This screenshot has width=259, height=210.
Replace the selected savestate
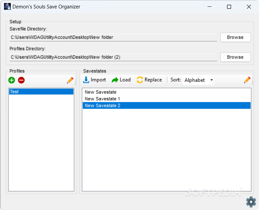tap(149, 80)
